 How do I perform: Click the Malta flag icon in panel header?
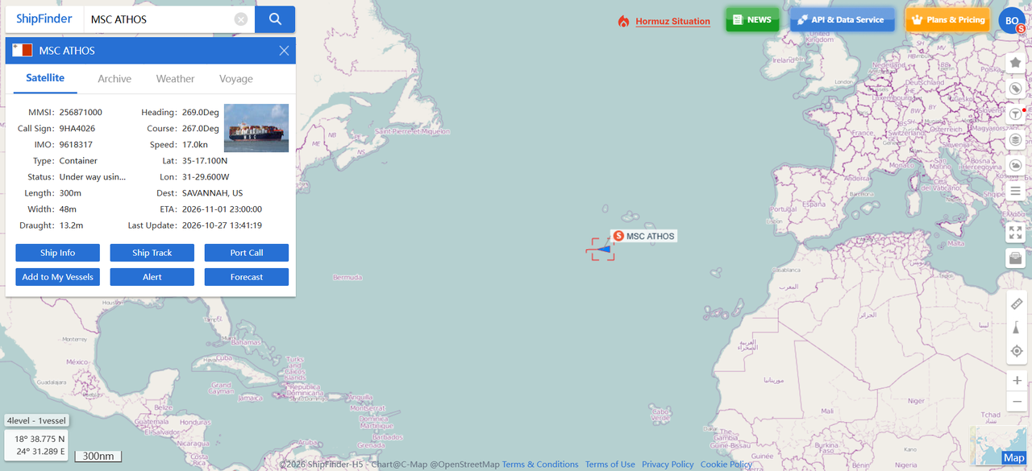(x=22, y=50)
